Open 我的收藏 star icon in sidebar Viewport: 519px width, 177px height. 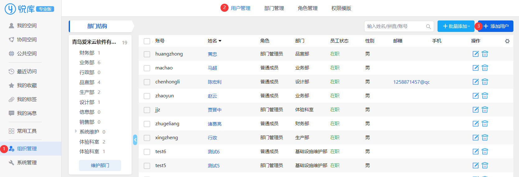tap(12, 86)
